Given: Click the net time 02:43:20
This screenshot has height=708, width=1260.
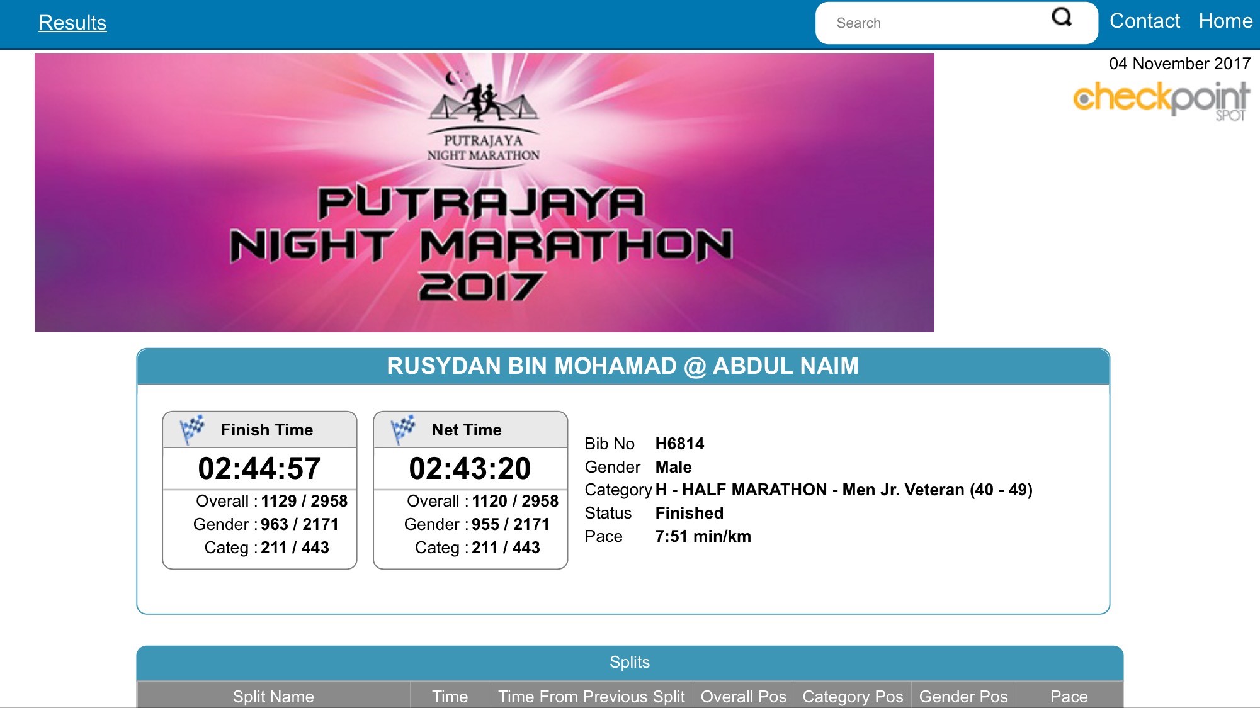Looking at the screenshot, I should pyautogui.click(x=470, y=468).
